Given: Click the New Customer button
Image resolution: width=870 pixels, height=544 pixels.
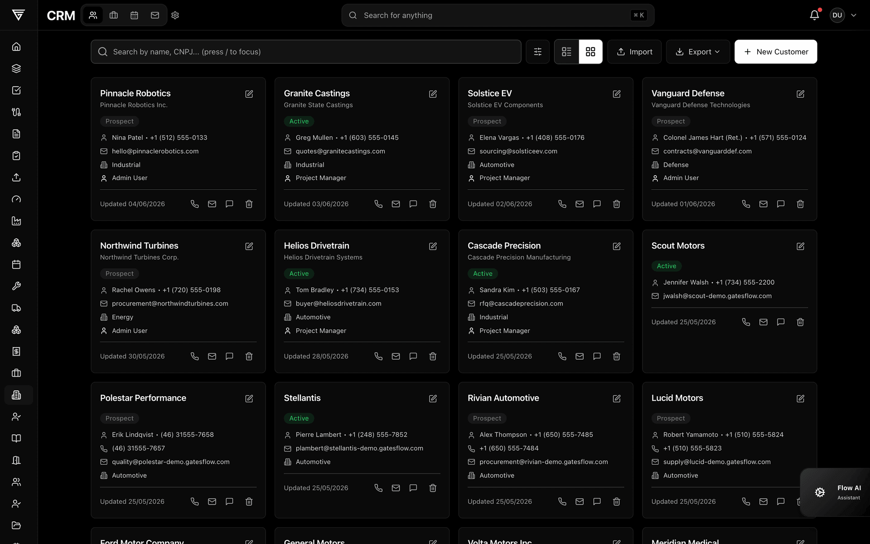Looking at the screenshot, I should [x=776, y=52].
